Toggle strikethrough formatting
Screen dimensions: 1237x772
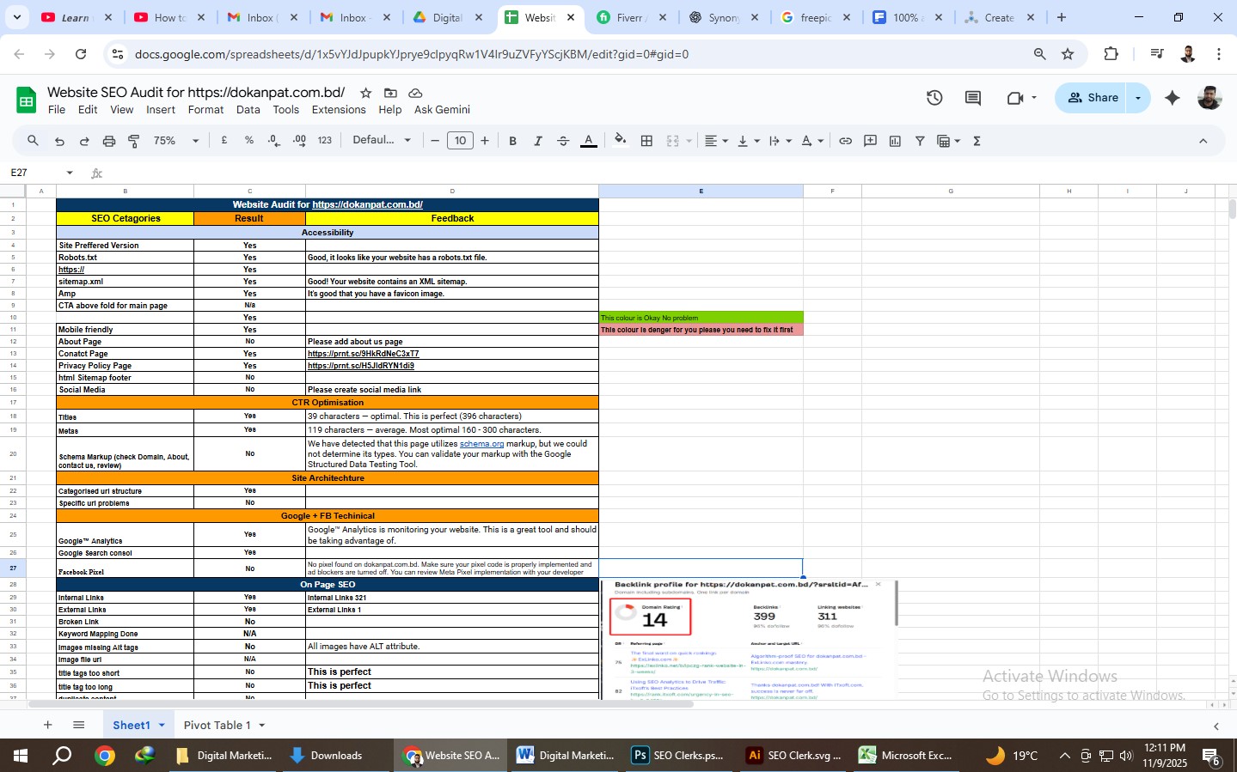click(x=562, y=140)
